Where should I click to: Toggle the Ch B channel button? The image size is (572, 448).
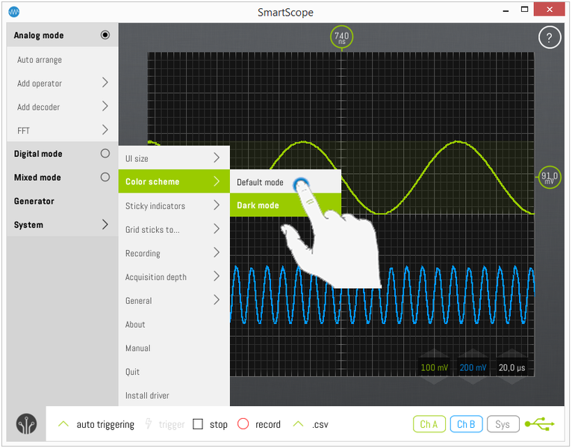[466, 424]
